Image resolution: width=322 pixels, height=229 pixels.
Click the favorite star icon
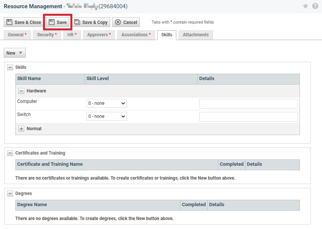click(x=306, y=6)
